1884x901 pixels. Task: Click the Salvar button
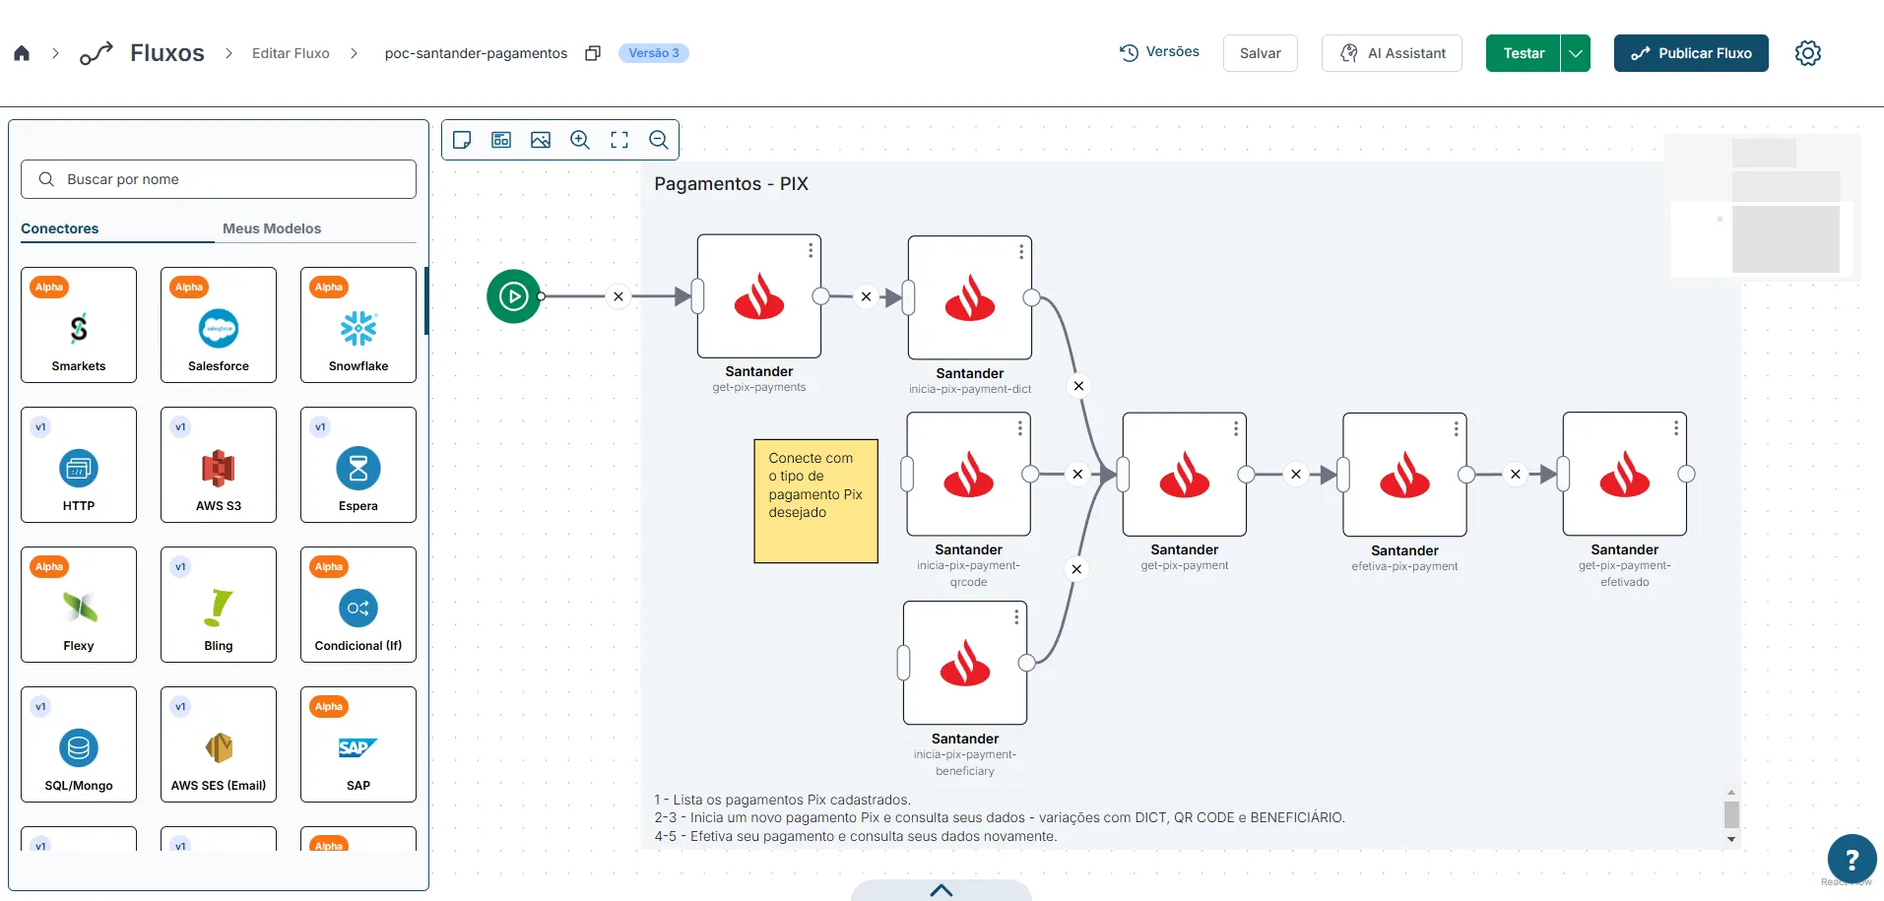click(1261, 53)
